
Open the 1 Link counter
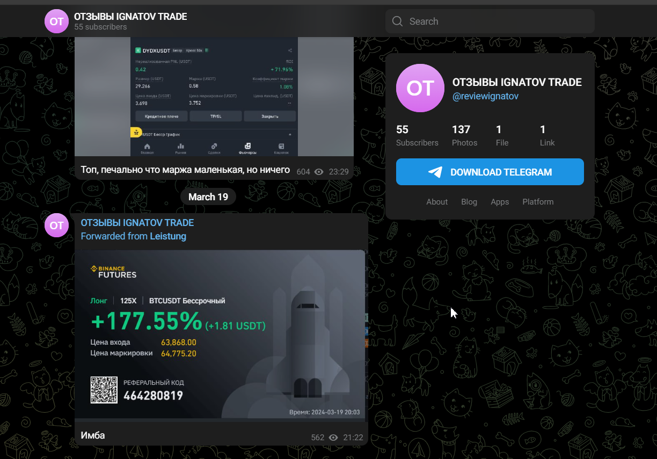[547, 136]
